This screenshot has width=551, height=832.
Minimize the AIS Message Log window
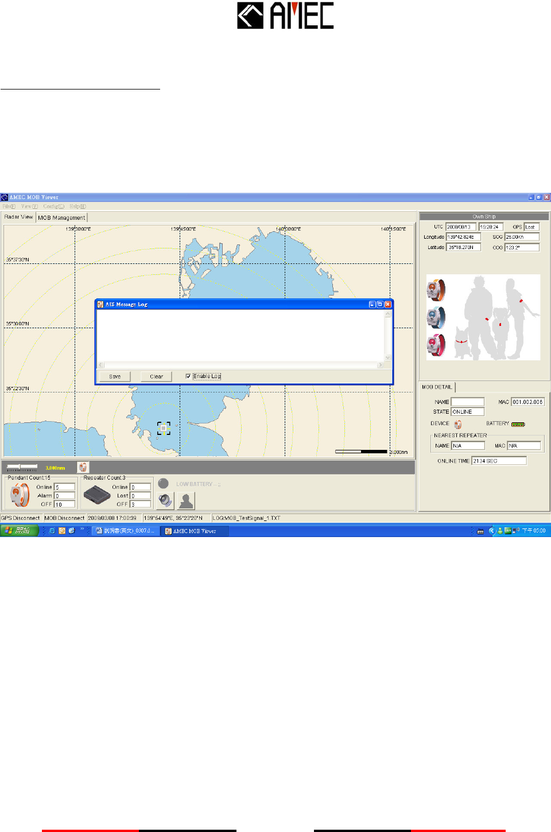pyautogui.click(x=372, y=305)
